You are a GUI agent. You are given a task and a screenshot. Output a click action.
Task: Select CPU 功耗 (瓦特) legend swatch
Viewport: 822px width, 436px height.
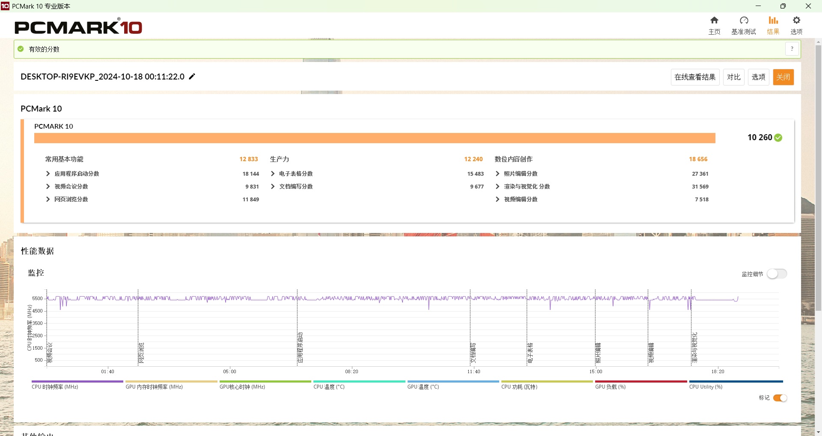(547, 381)
